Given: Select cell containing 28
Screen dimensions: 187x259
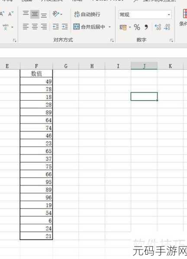Looking at the screenshot, I should [x=36, y=104].
